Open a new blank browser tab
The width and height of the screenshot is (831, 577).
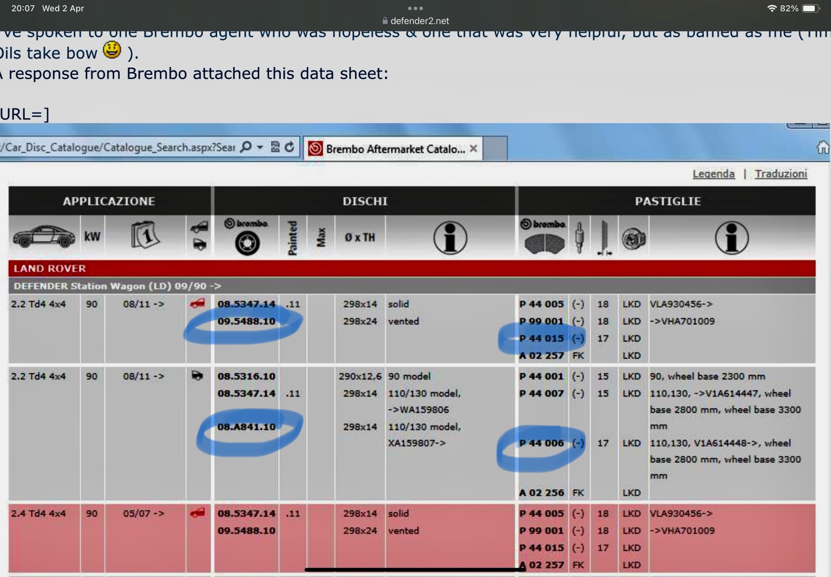[495, 149]
